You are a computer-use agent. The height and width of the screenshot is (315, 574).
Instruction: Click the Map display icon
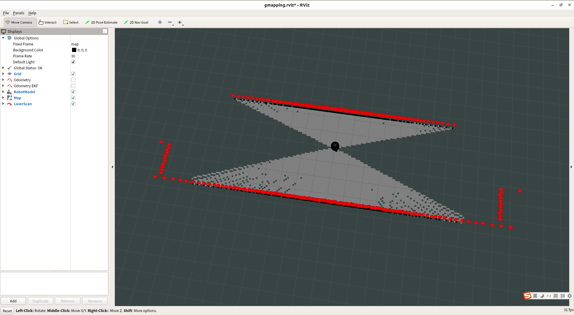[x=10, y=98]
